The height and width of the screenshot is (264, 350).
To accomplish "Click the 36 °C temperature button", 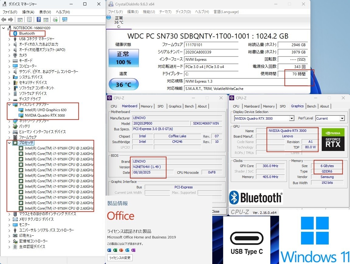I will 124,84.
